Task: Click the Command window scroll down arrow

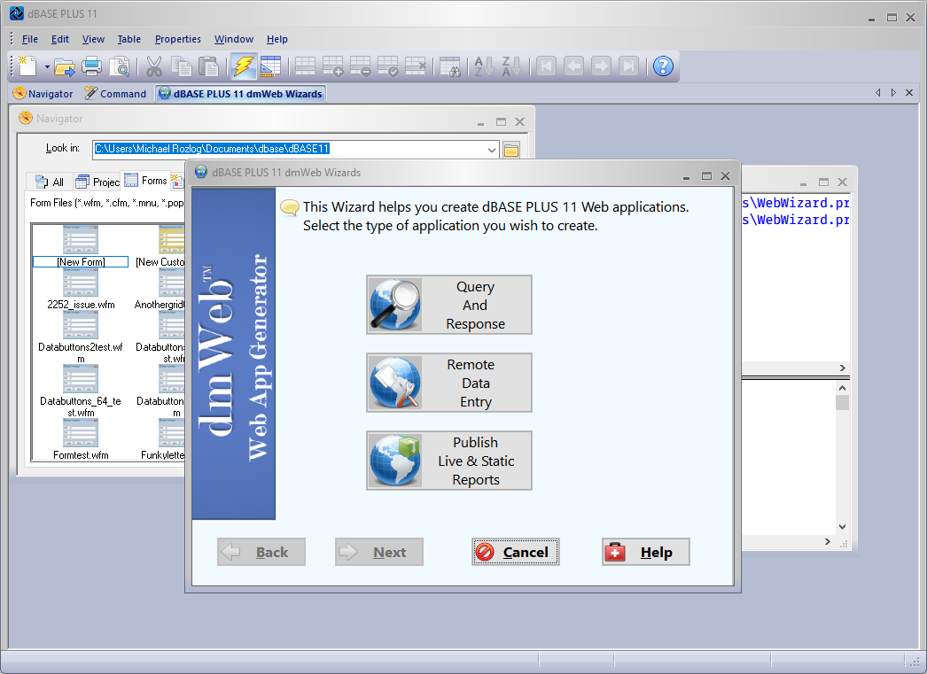Action: click(843, 527)
